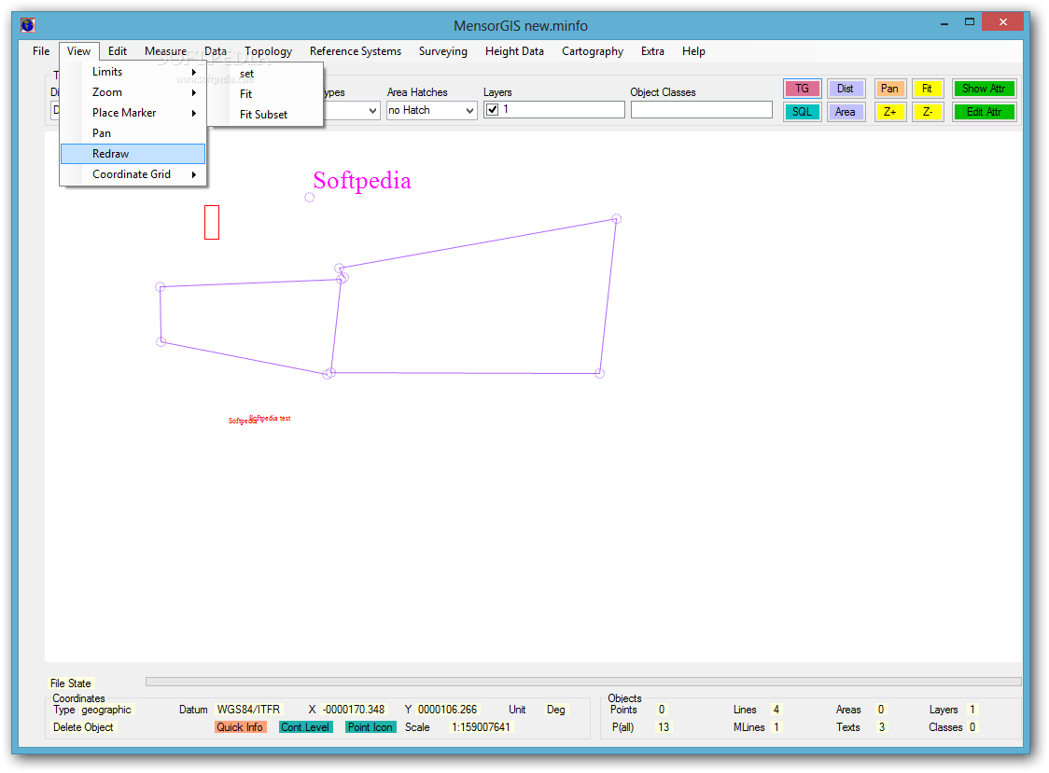Open the Height Data menu
Image resolution: width=1049 pixels, height=773 pixels.
pyautogui.click(x=514, y=51)
